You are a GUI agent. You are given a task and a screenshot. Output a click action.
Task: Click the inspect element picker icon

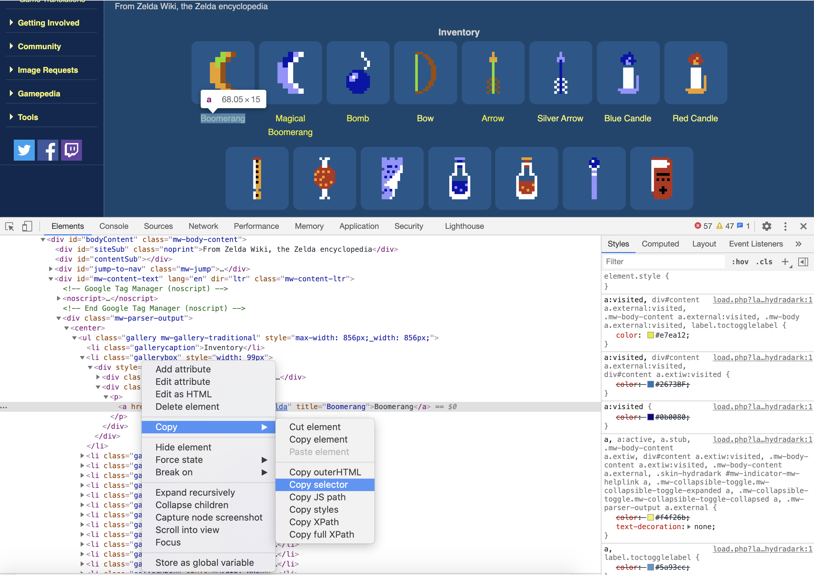pos(10,227)
